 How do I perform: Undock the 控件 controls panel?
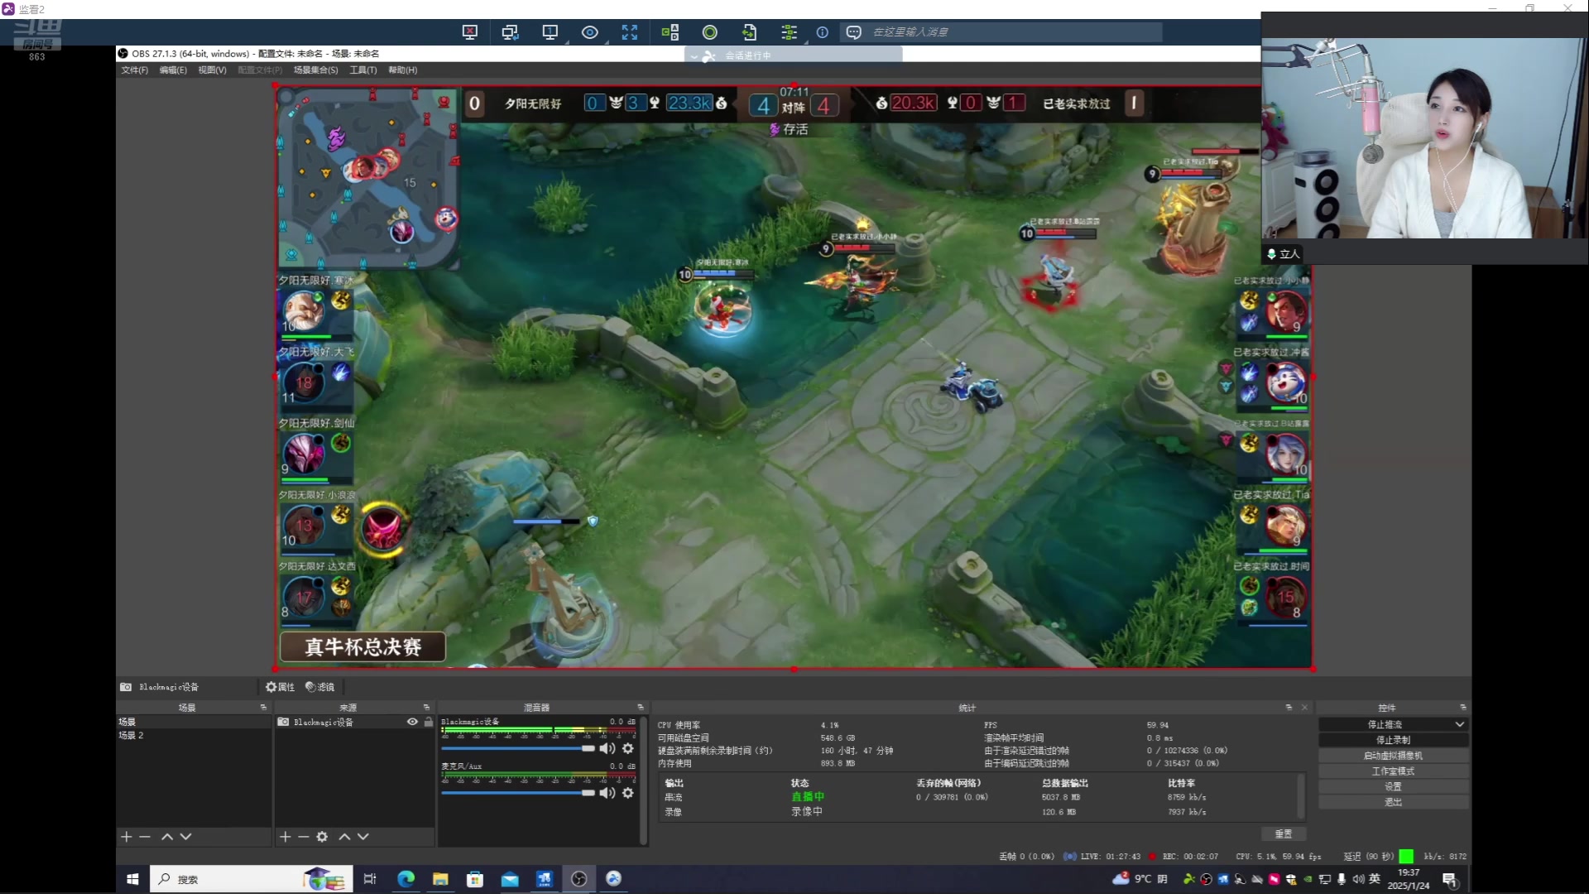tap(1462, 708)
